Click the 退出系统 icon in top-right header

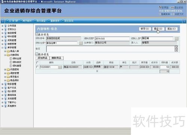[172, 7]
